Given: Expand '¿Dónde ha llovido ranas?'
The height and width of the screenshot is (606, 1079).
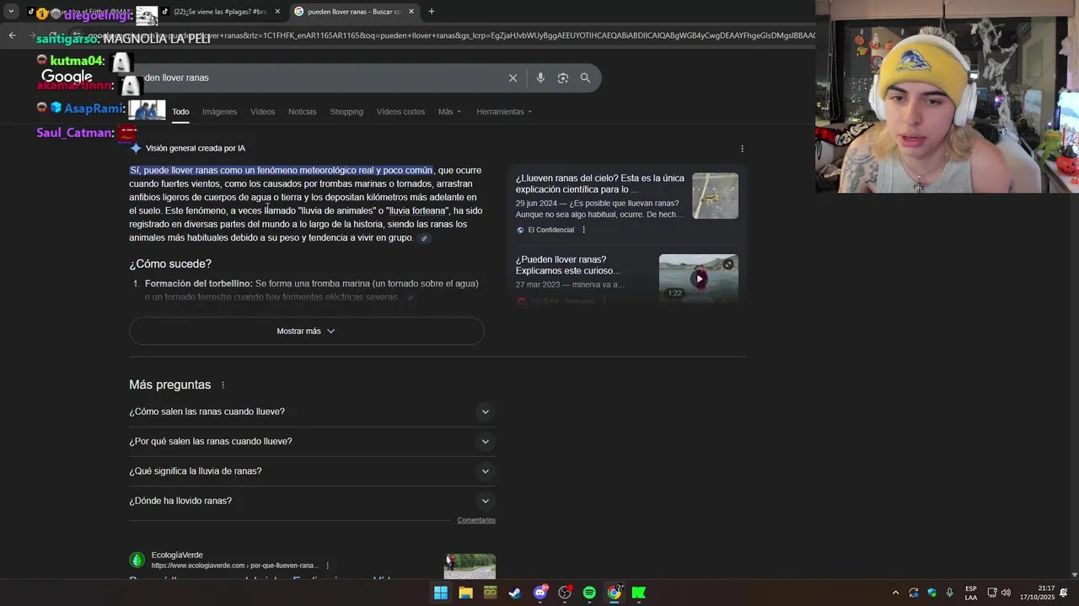Looking at the screenshot, I should point(312,501).
